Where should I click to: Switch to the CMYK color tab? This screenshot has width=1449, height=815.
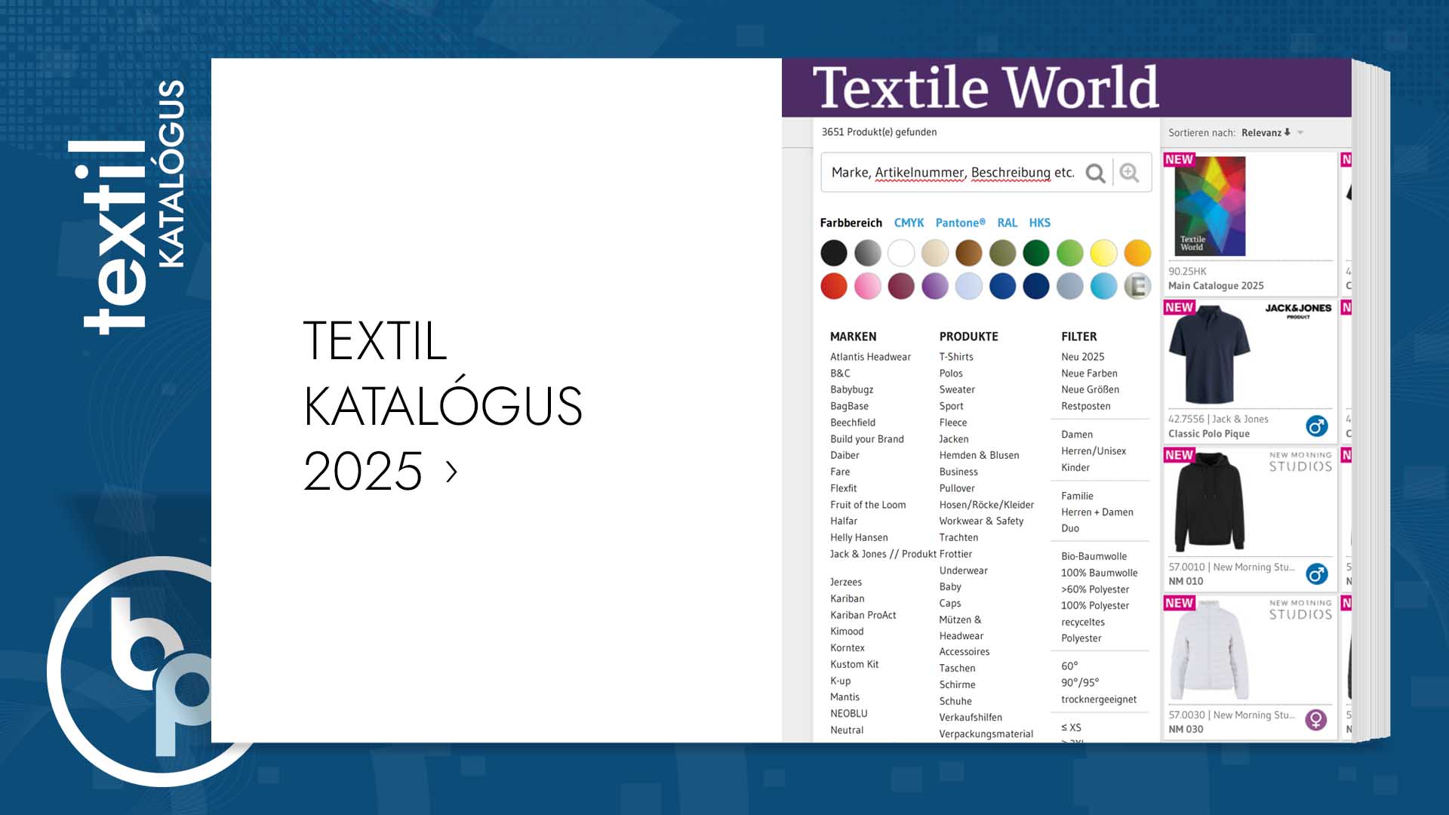click(x=909, y=223)
